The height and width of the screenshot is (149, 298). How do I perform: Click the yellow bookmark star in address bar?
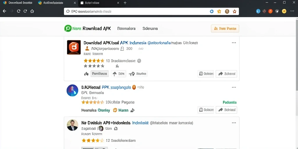[x=219, y=11]
